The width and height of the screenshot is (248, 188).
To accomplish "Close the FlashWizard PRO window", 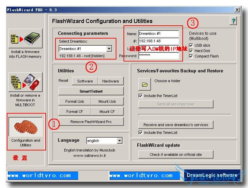I will (237, 10).
